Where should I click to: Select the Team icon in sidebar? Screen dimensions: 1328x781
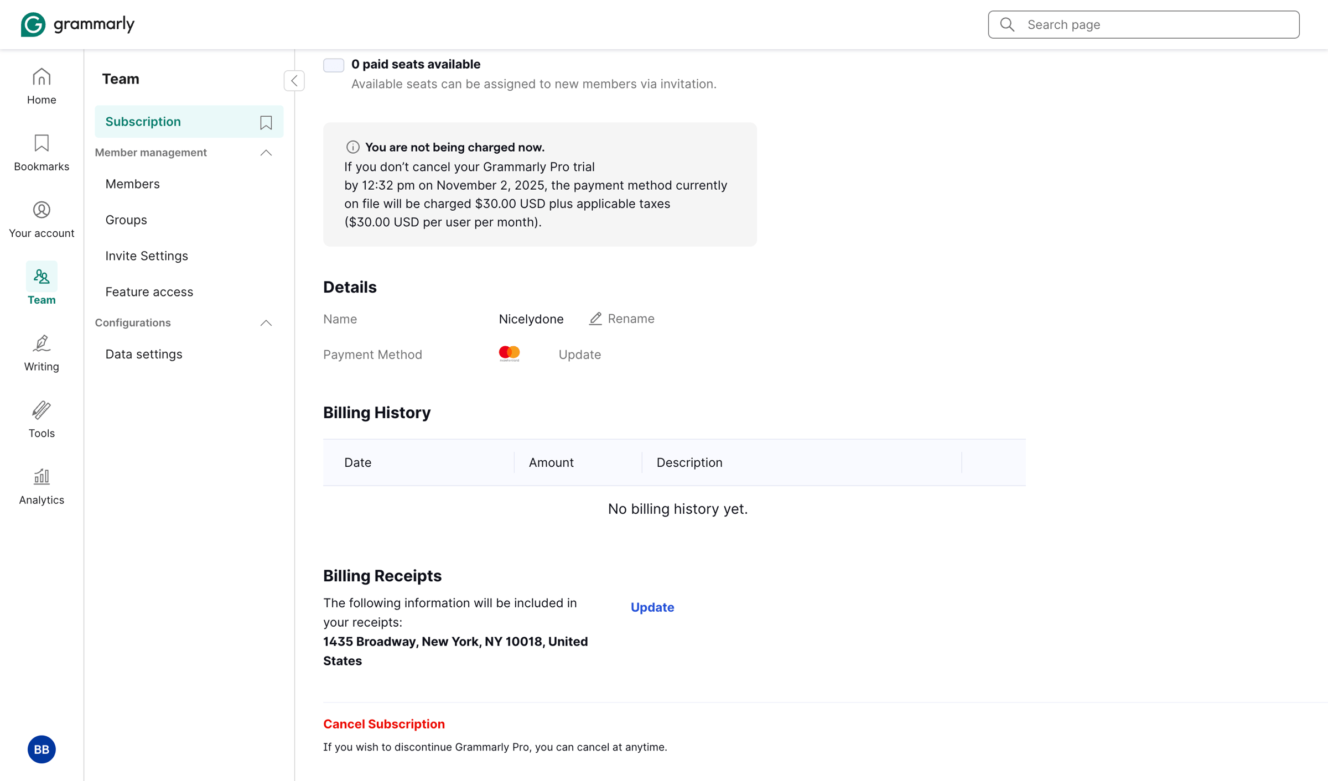tap(41, 276)
